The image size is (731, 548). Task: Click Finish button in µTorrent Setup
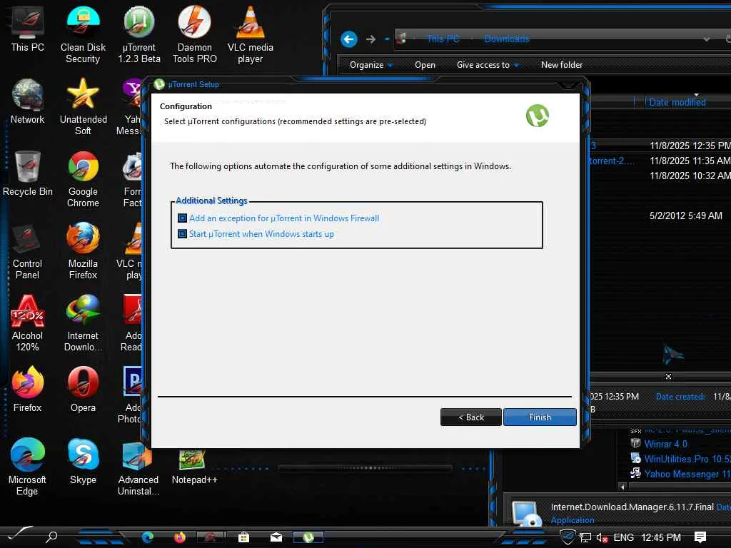540,417
